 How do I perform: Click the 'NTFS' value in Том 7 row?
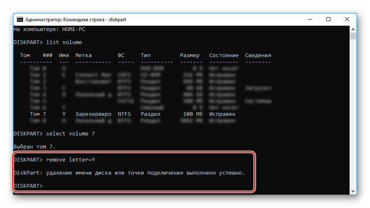tap(124, 114)
